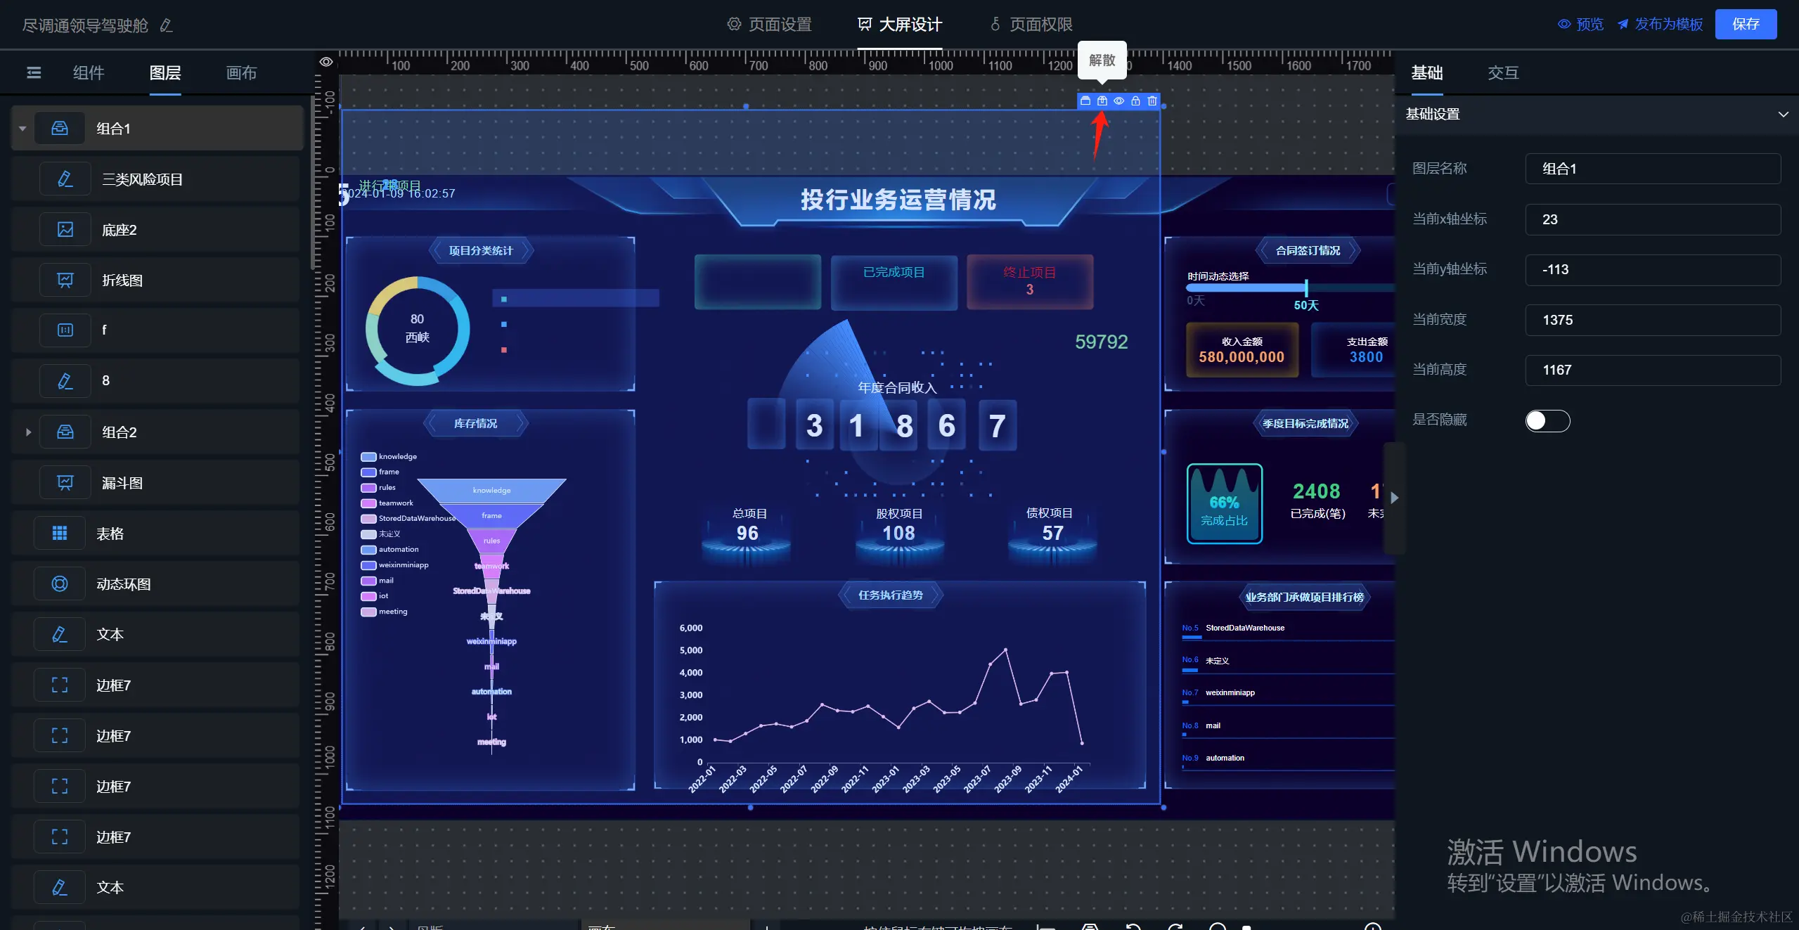Toggle the 是否隐藏 switch
Screen dimensions: 1799x930
[1547, 420]
